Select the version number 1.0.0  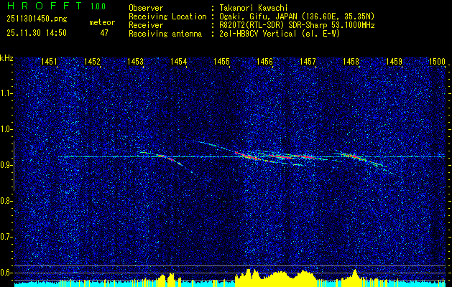(x=98, y=6)
